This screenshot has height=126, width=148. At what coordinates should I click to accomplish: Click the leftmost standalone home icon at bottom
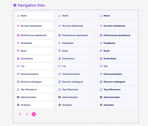pyautogui.click(x=20, y=114)
